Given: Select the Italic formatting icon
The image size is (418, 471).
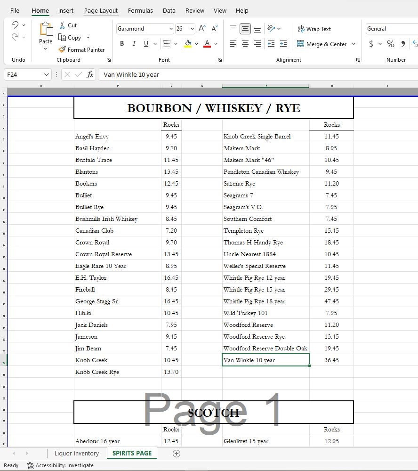Looking at the screenshot, I should (x=134, y=43).
